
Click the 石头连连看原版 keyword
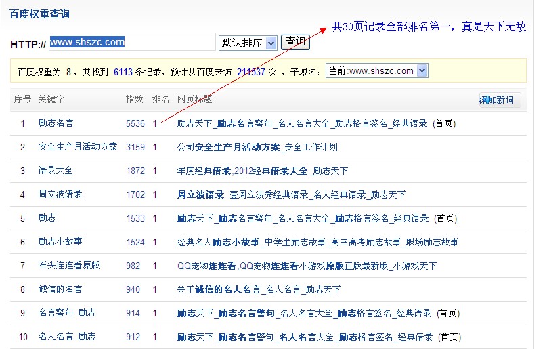68,266
